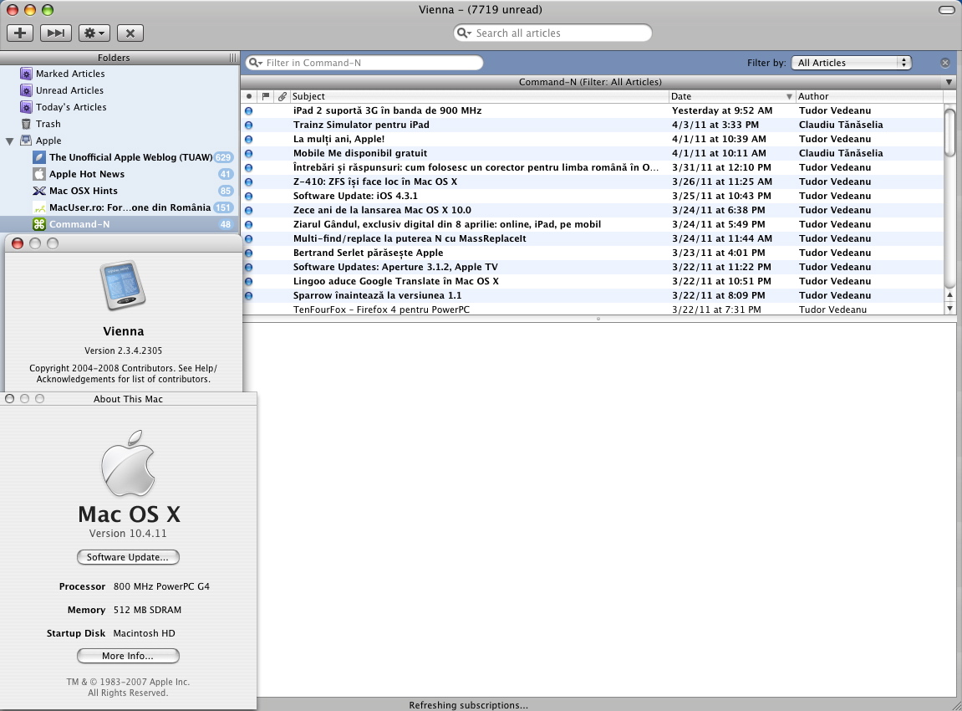
Task: Toggle unread dot for iPad 2 suportă 3G article
Action: click(x=248, y=111)
